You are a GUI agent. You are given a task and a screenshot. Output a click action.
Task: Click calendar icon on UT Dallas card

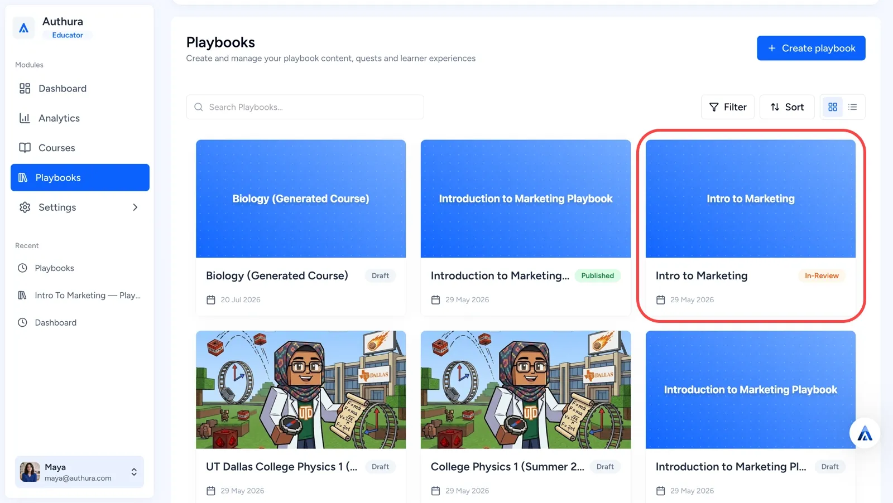(211, 491)
